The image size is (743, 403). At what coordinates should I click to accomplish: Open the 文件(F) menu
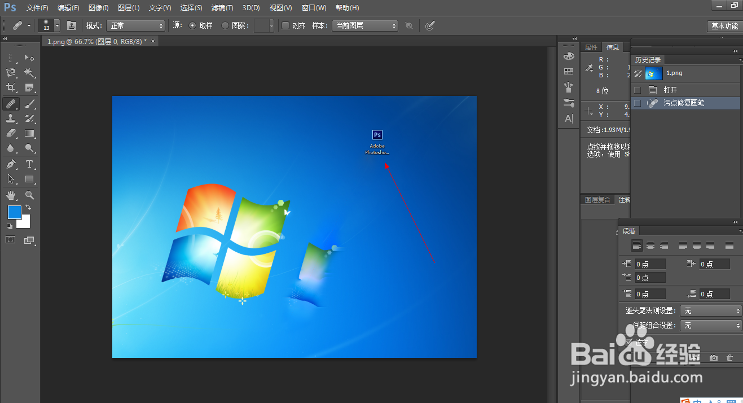click(37, 8)
